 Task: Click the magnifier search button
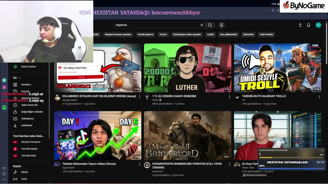210,25
